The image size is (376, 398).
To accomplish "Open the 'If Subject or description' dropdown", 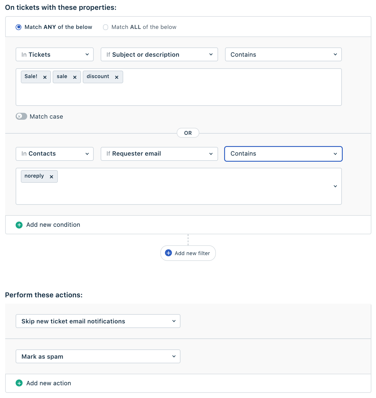I will click(159, 54).
